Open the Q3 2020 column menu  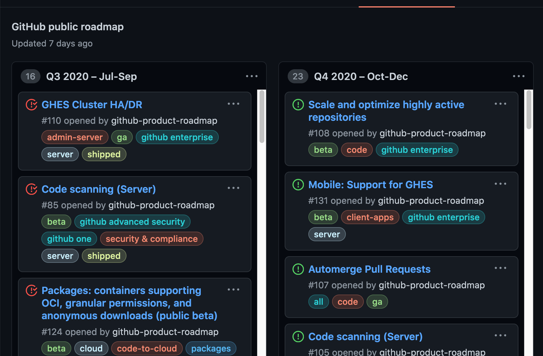point(252,76)
